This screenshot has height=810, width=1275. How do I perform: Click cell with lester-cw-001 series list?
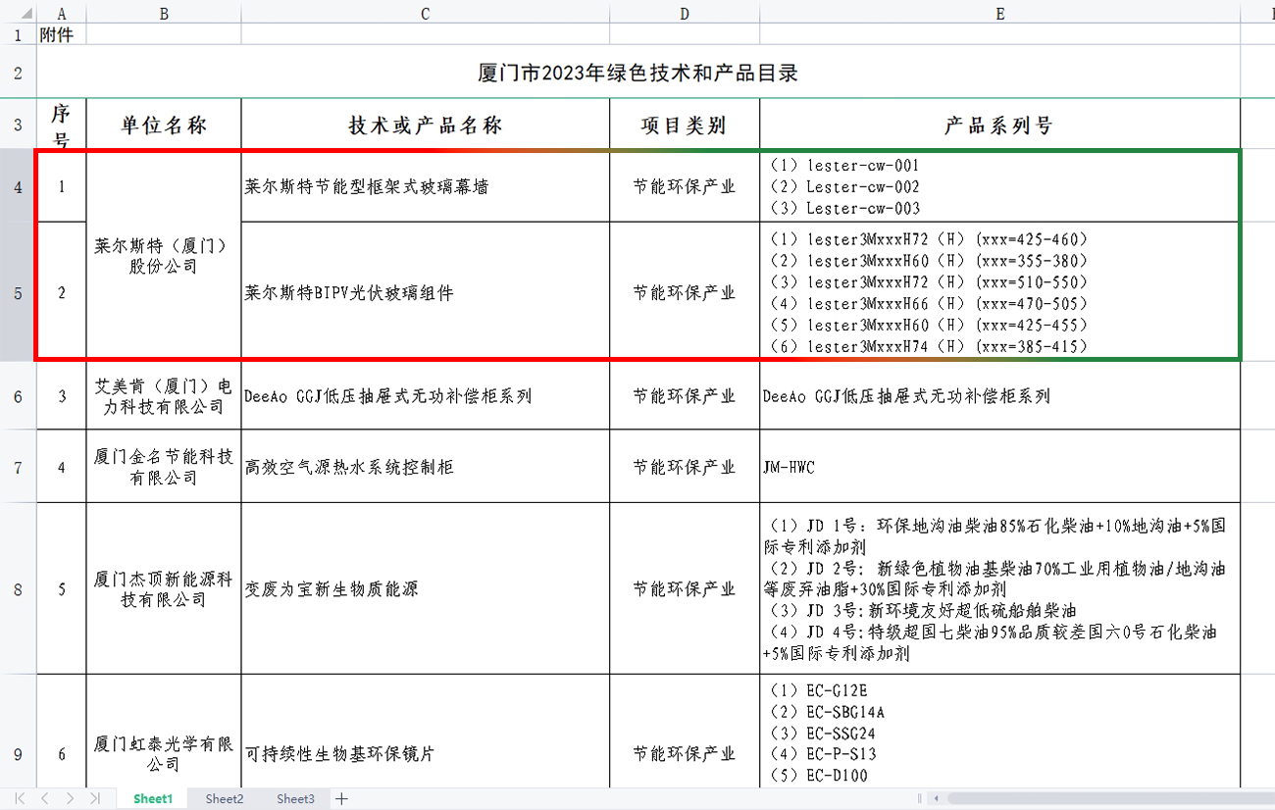[x=999, y=186]
